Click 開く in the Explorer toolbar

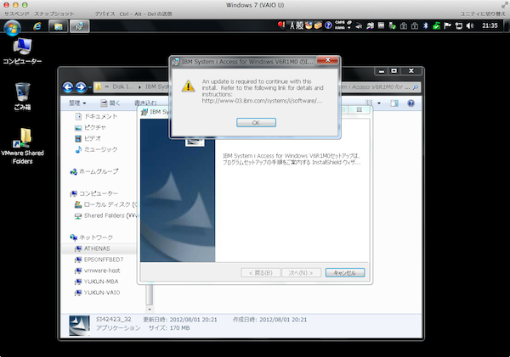click(110, 103)
